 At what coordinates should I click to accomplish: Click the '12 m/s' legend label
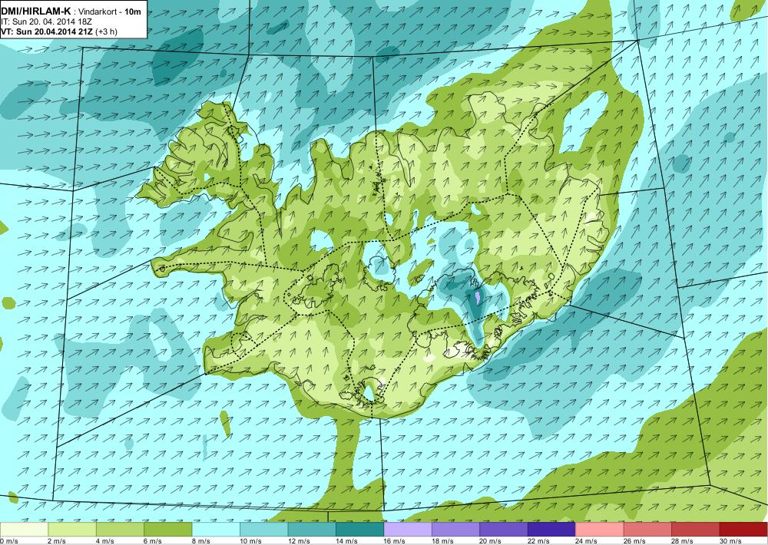tap(298, 541)
